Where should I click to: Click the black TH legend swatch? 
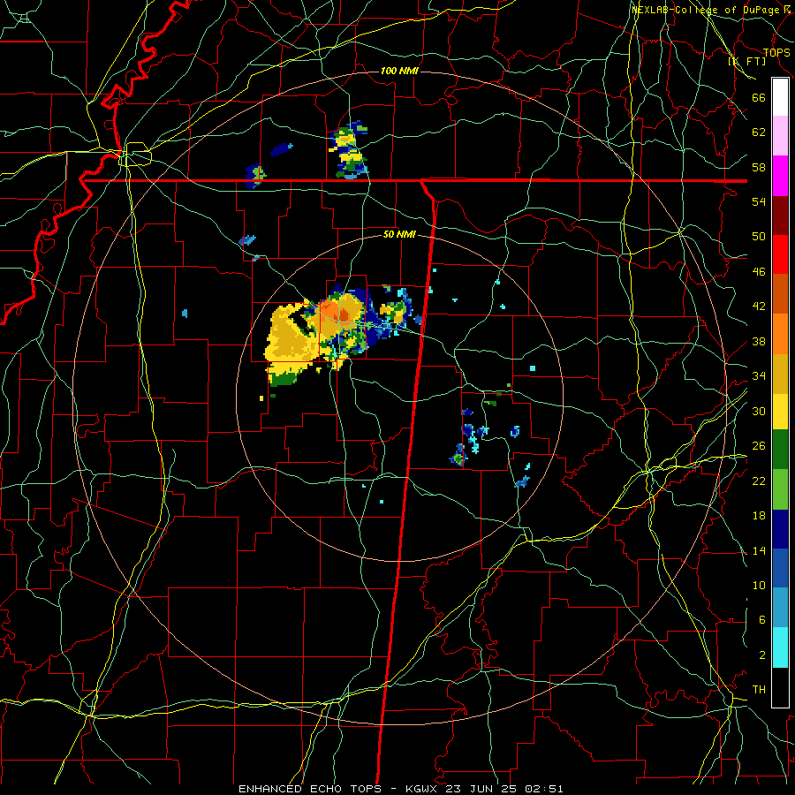pyautogui.click(x=780, y=687)
